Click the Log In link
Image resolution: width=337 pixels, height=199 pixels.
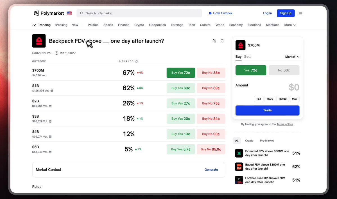267,13
